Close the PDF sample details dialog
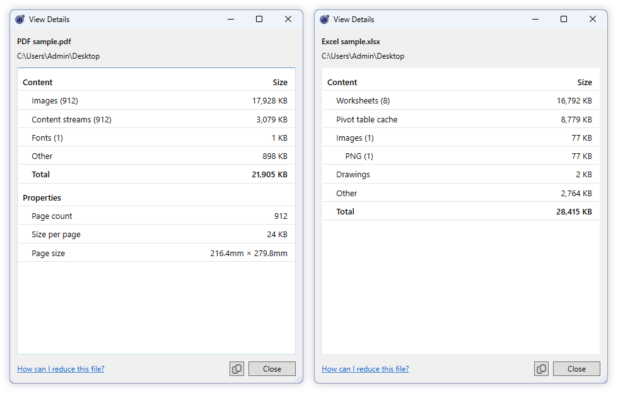Image resolution: width=618 pixels, height=393 pixels. (x=272, y=368)
